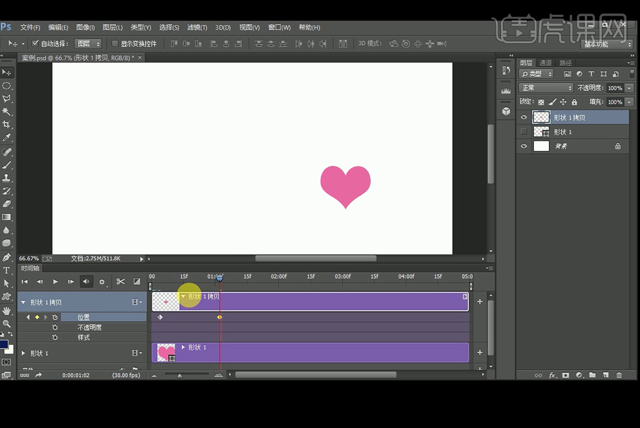Click the foreground color swatch
This screenshot has width=640, height=428.
pos(4,345)
